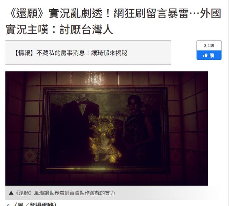This screenshot has height=206, width=229.
Task: Click the photo credit text 圖／翻攝網路
Action: 36,204
